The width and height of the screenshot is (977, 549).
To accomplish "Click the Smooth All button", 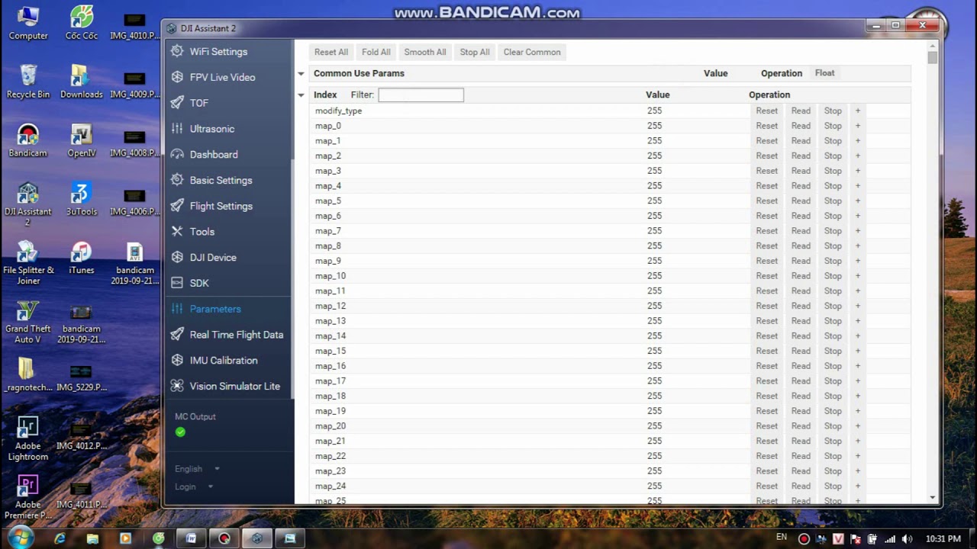I will click(425, 52).
